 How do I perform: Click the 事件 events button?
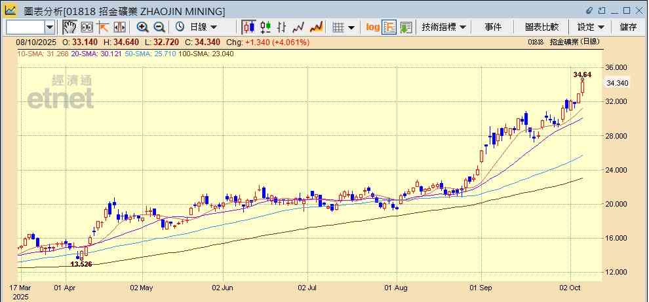point(493,27)
